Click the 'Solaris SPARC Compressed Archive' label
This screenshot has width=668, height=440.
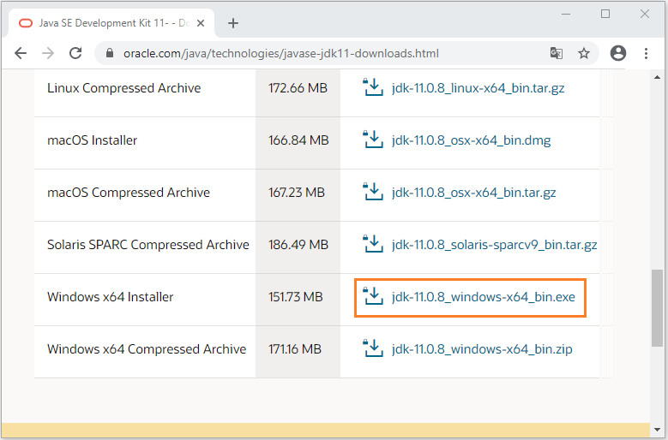147,245
